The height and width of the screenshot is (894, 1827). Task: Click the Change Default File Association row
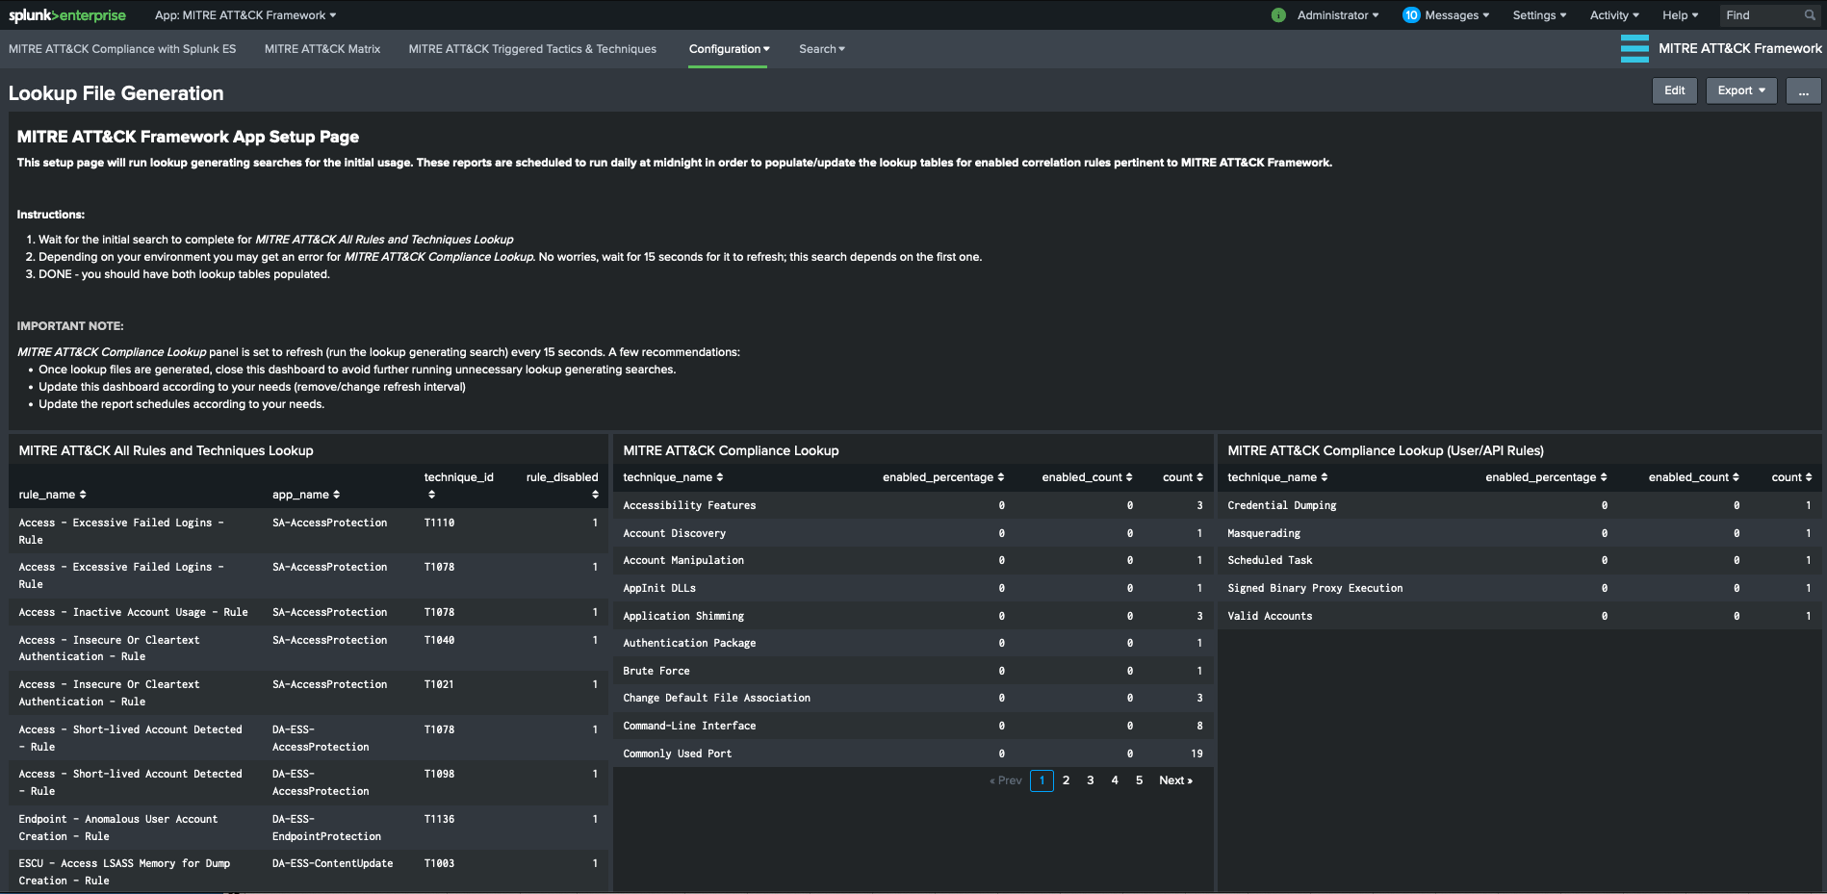pos(913,698)
